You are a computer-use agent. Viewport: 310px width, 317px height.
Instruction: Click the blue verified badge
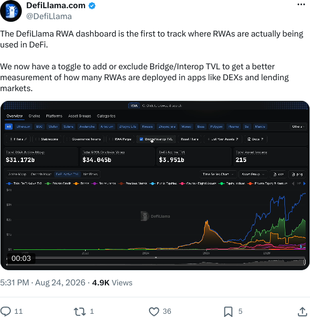point(92,5)
